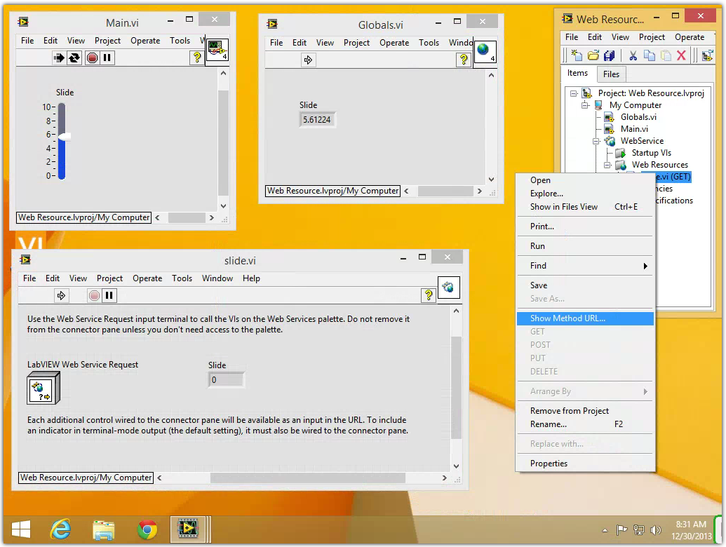Open the Operate menu in slide.vi

click(x=147, y=278)
